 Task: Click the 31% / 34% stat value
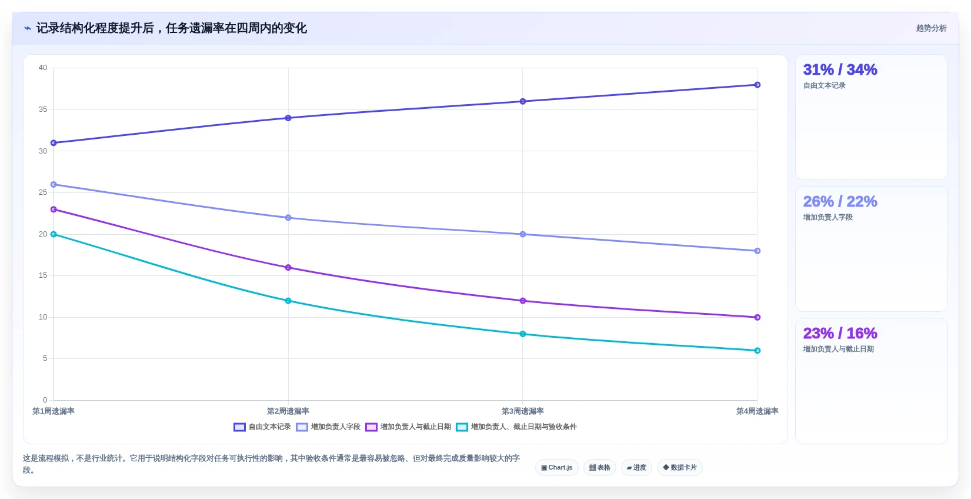tap(840, 70)
